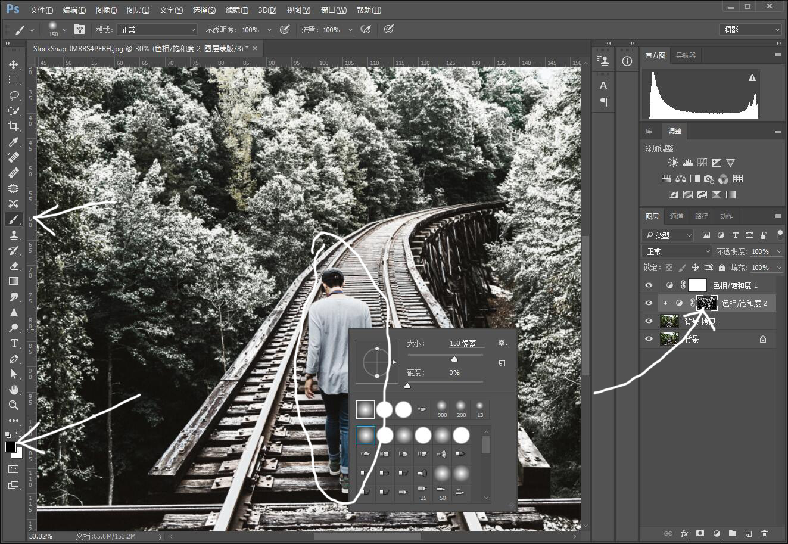
Task: Switch to the 导航器 tab
Action: coord(686,55)
